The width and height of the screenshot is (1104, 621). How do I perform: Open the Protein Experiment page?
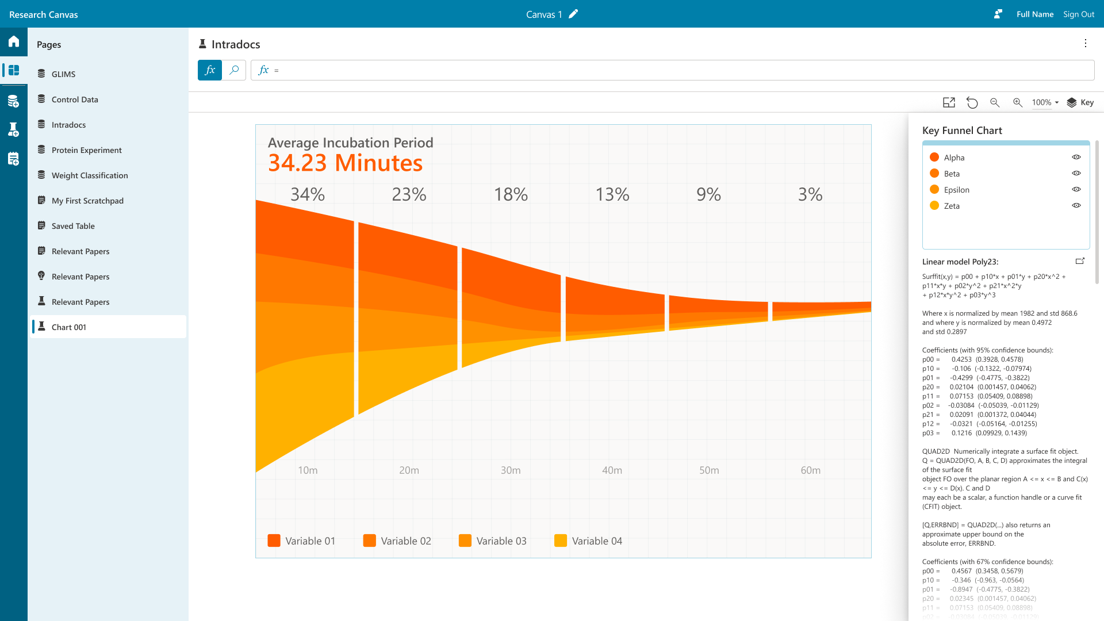click(86, 150)
